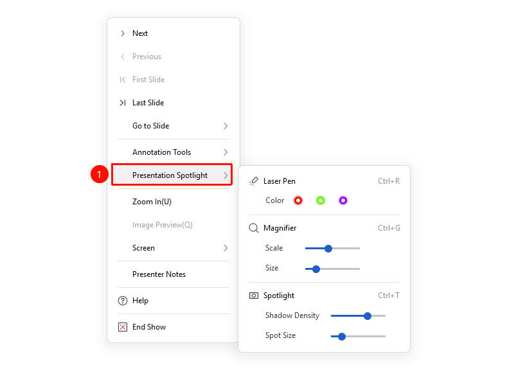
Task: Select the purple laser color
Action: tap(343, 200)
